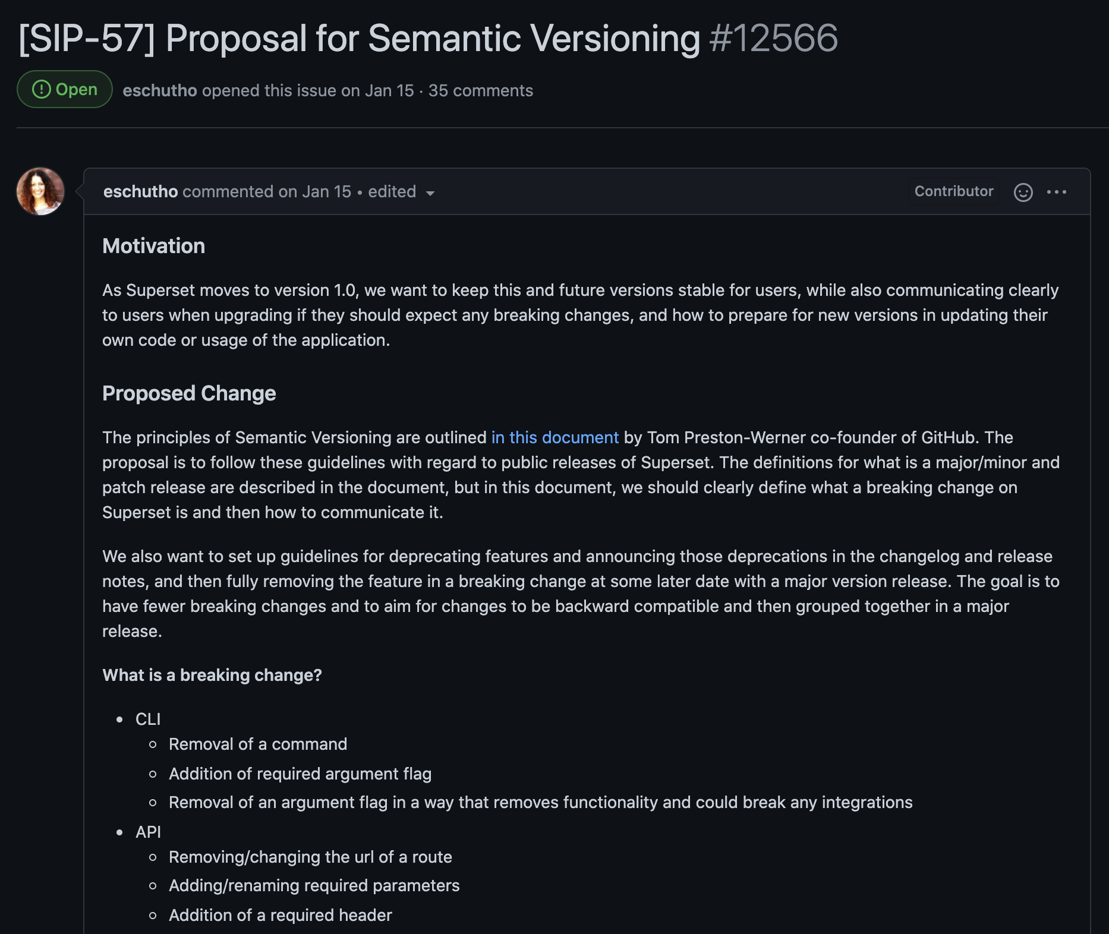Viewport: 1109px width, 934px height.
Task: Click 'Removal of a command' sub-item
Action: pos(257,744)
